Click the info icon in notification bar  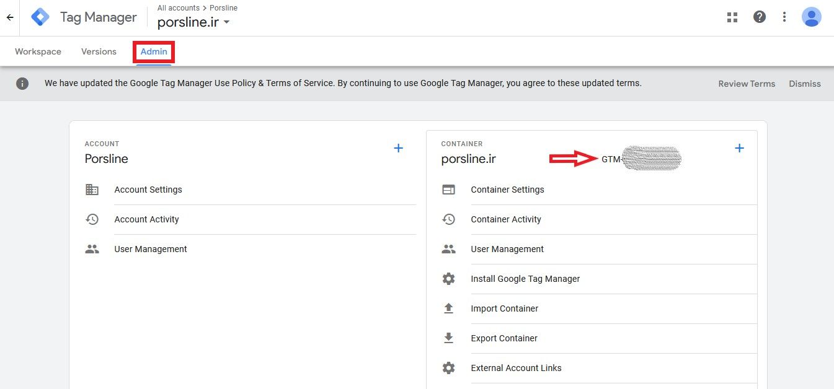click(x=22, y=84)
